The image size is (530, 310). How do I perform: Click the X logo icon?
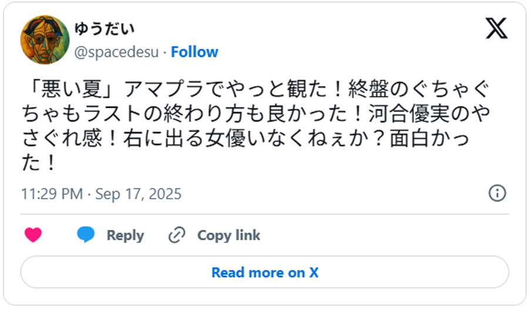click(x=496, y=29)
